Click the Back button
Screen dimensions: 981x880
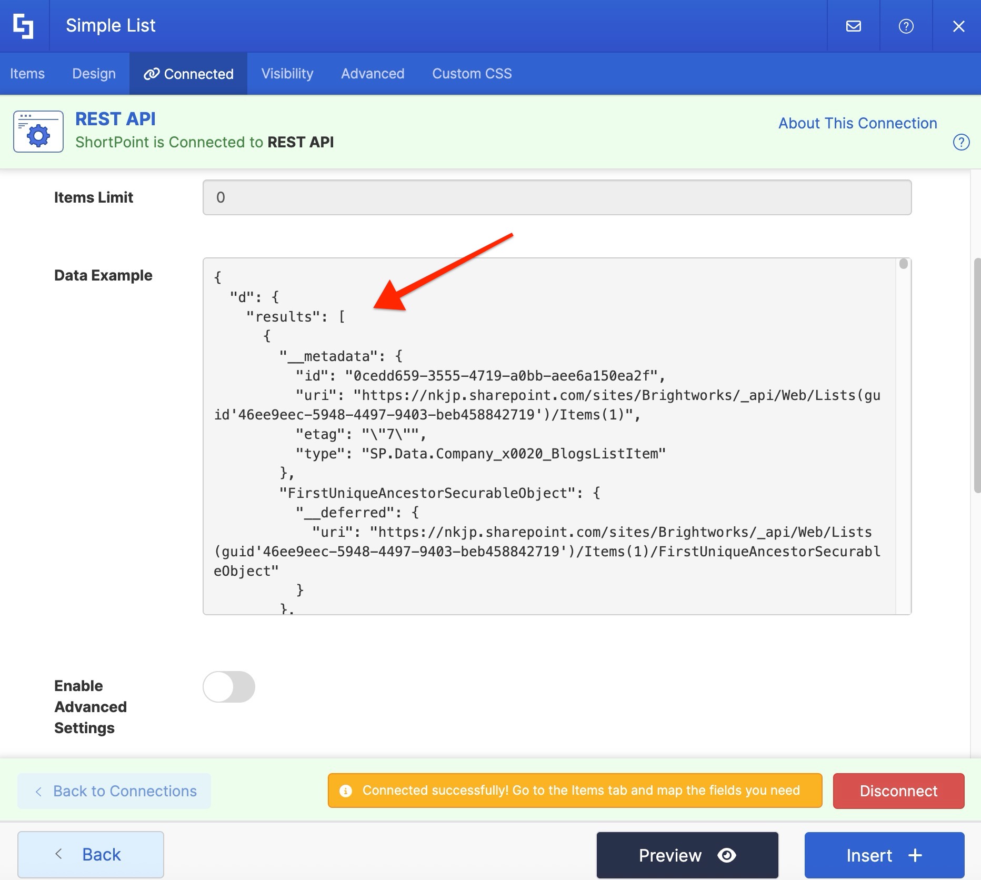coord(91,855)
